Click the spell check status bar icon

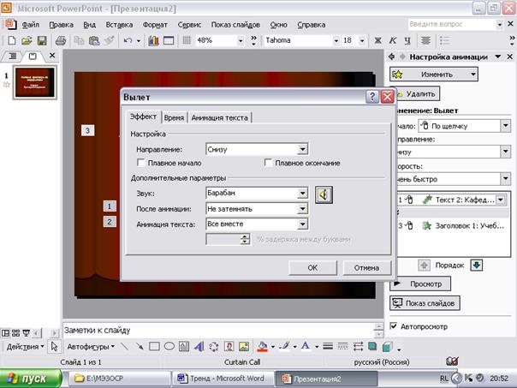coord(452,361)
